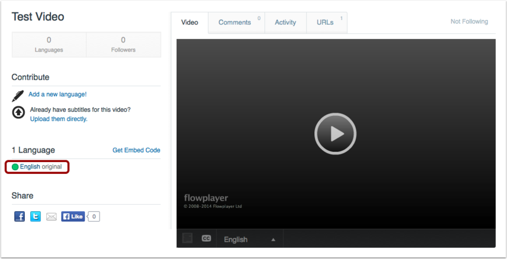Click the upload arrow circle icon
Screen dimensions: 507x259
click(x=18, y=112)
